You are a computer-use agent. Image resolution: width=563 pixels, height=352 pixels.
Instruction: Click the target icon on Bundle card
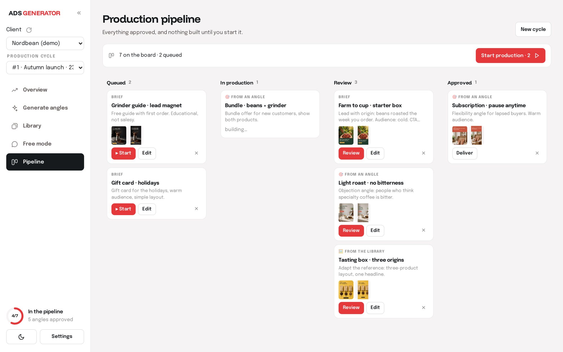(227, 97)
